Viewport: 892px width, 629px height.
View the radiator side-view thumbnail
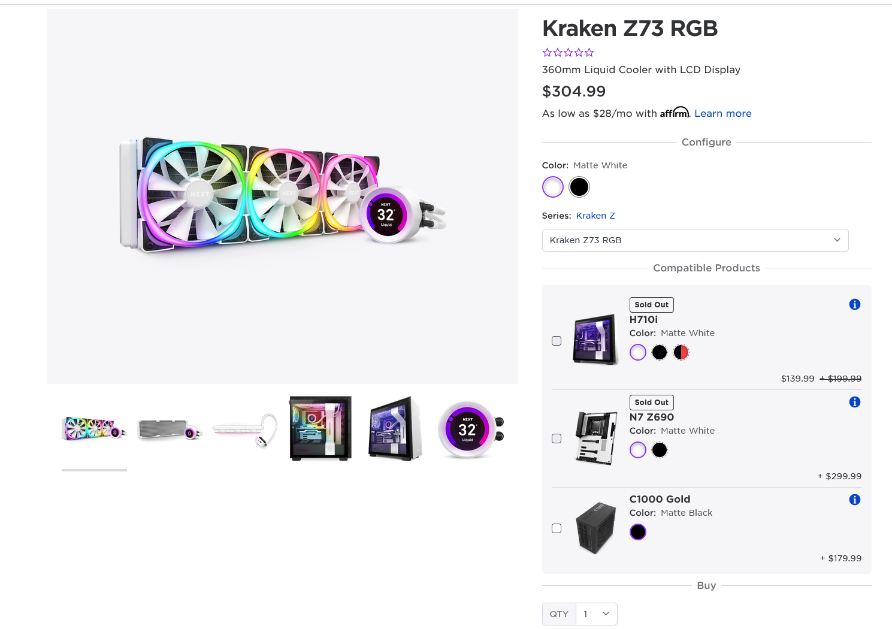(x=170, y=430)
